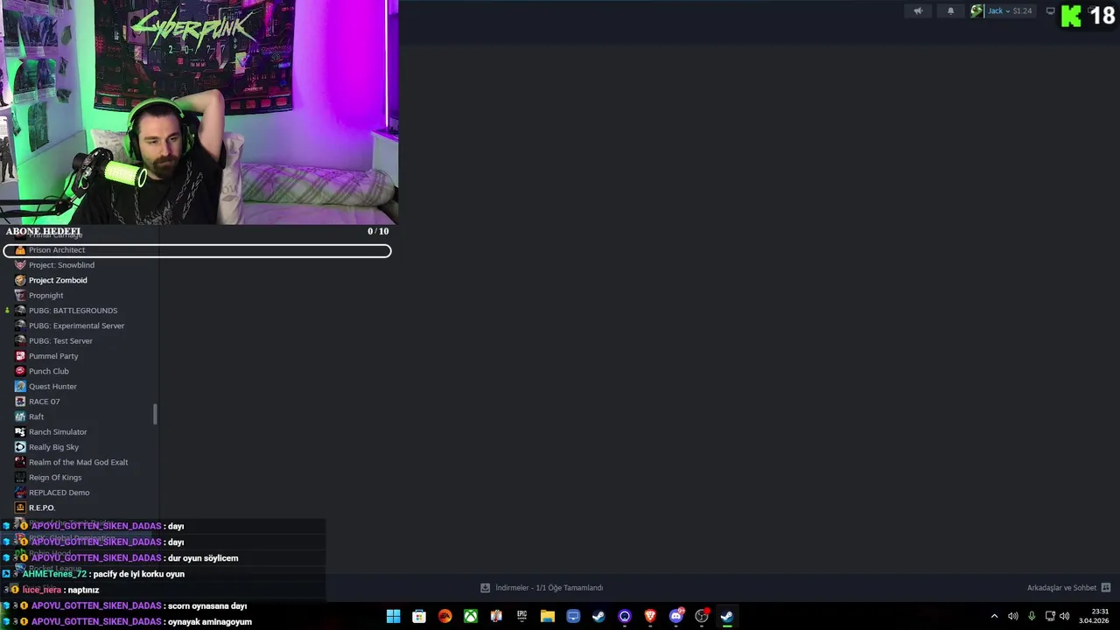
Task: Open wallet balance $1.24
Action: coord(1022,11)
